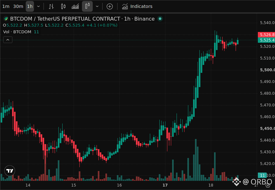Click the volume value label 11 on axis
Image resolution: width=275 pixels, height=190 pixels.
pyautogui.click(x=262, y=175)
